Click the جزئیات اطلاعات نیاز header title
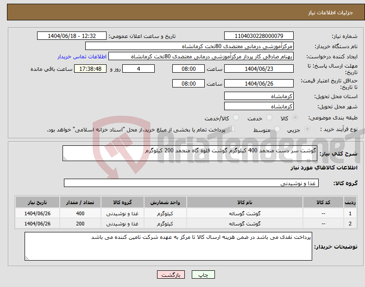 click(x=331, y=12)
